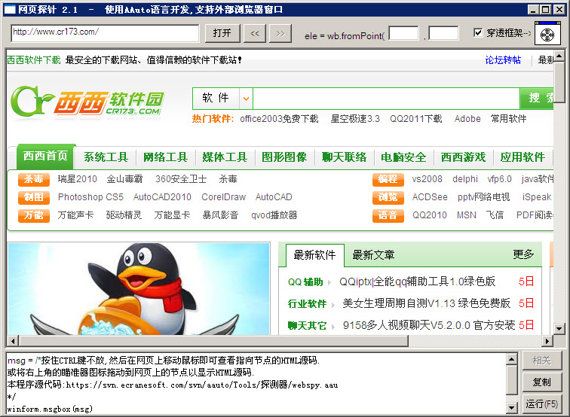Click the qvod播放器 link
The height and width of the screenshot is (417, 570).
tap(274, 215)
